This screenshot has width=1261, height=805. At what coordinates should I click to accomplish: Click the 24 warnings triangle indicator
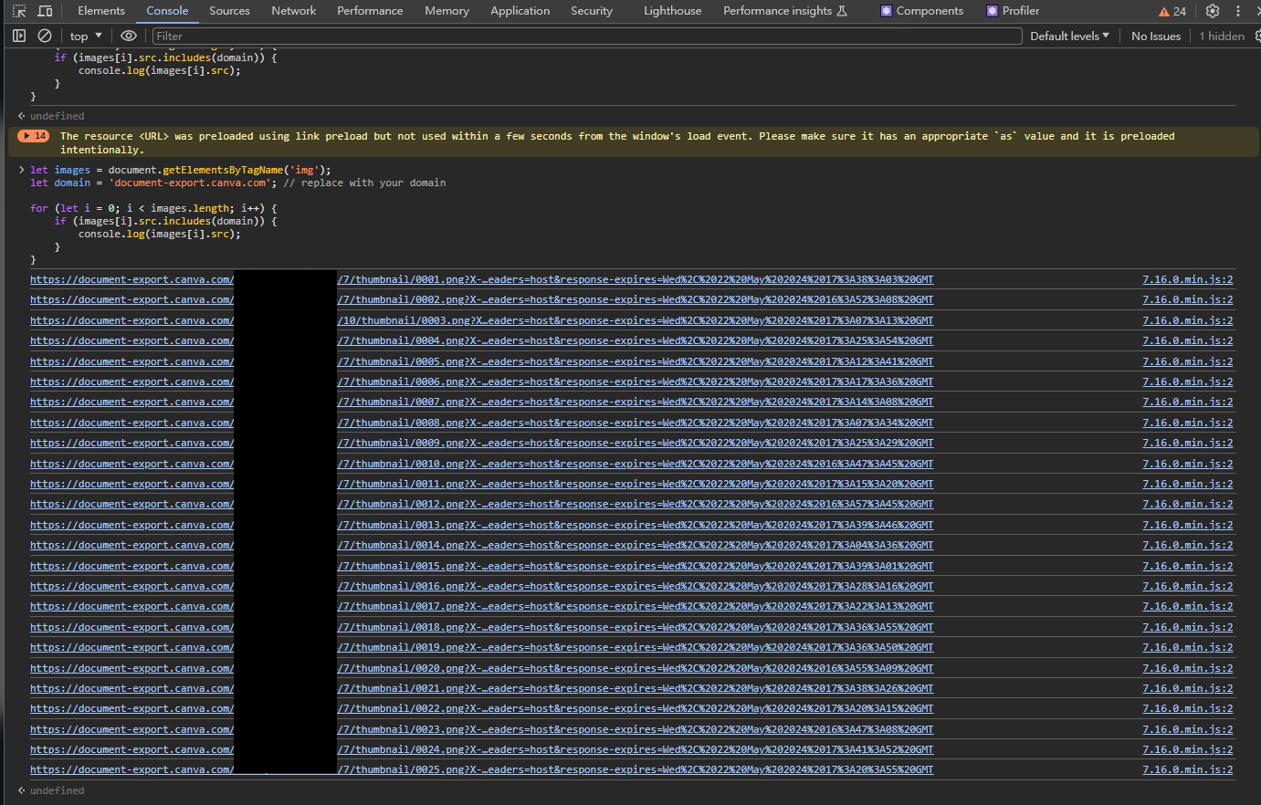(1172, 11)
